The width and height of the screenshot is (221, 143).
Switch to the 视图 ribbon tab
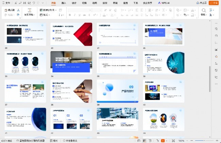click(125, 3)
